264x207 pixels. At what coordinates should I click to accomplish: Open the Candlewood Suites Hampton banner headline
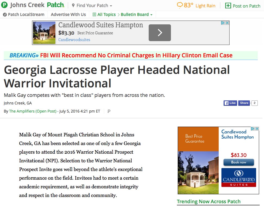(x=101, y=25)
